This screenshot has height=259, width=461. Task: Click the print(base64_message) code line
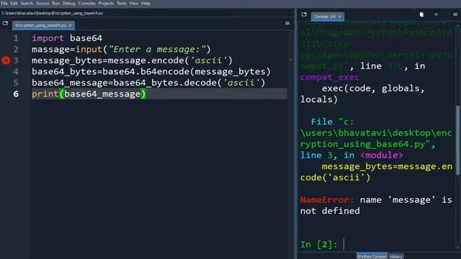[89, 94]
